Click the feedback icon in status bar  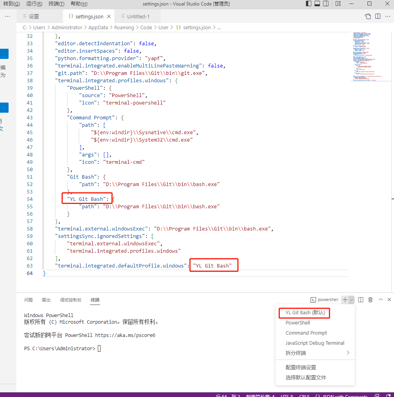click(x=377, y=395)
